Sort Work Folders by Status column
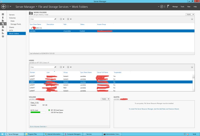 click(x=82, y=24)
